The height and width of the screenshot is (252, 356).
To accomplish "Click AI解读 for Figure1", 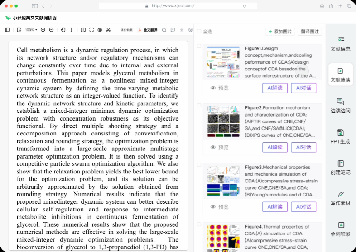I will (x=274, y=88).
